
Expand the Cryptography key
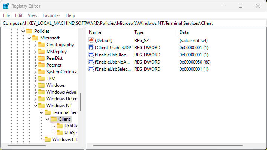pyautogui.click(x=35, y=45)
